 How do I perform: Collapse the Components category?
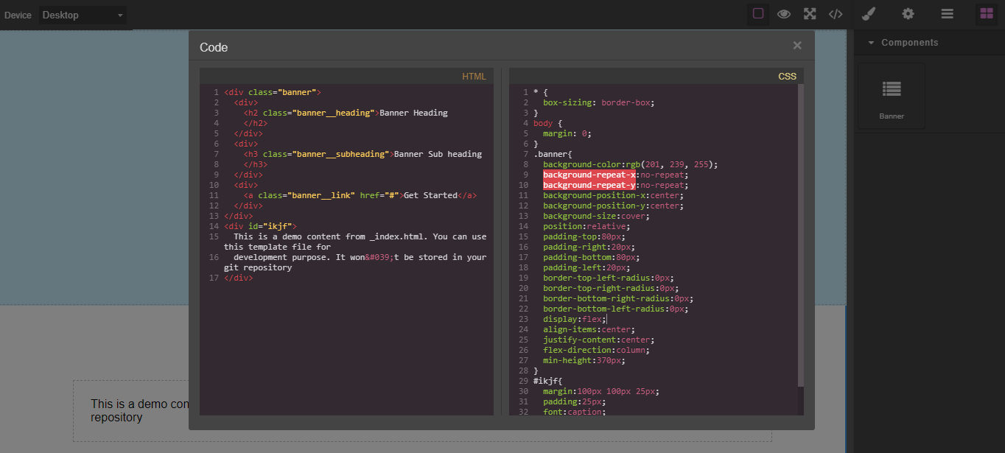[930, 43]
